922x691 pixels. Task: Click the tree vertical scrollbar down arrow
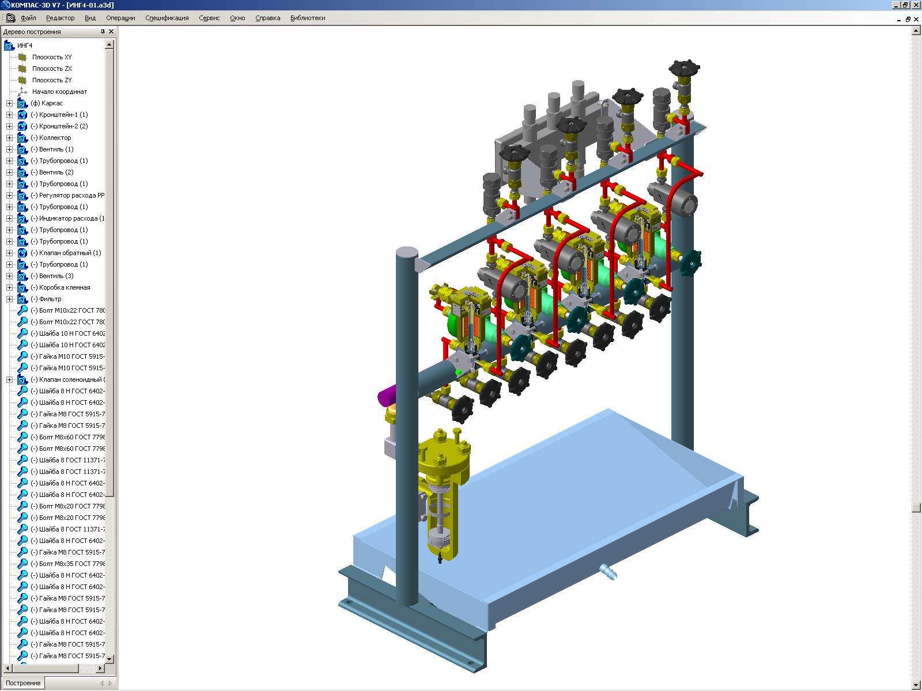pos(109,659)
